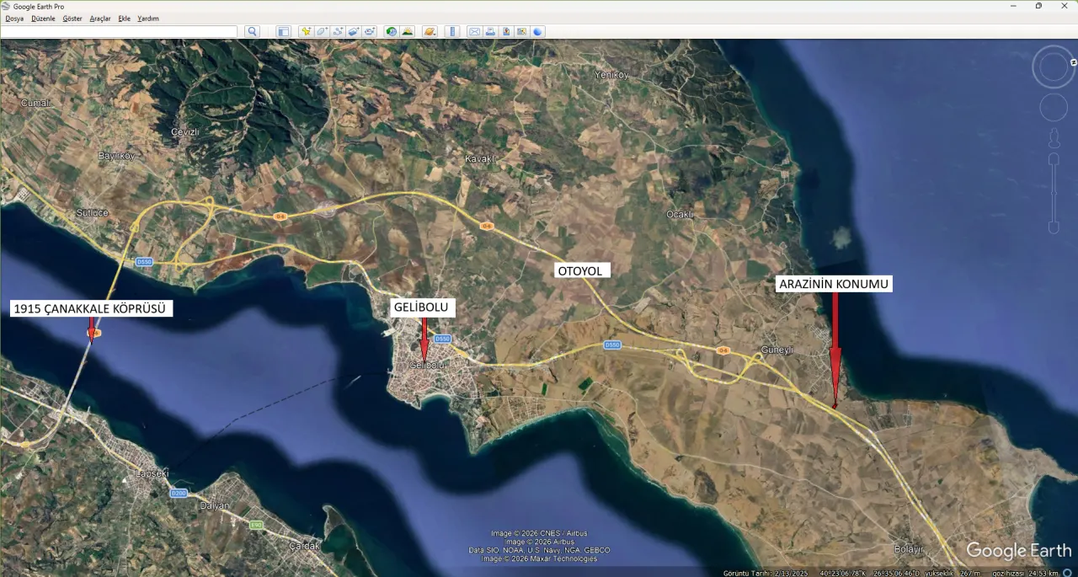The width and height of the screenshot is (1078, 577).
Task: Toggle the sidebar panel icon
Action: click(283, 31)
